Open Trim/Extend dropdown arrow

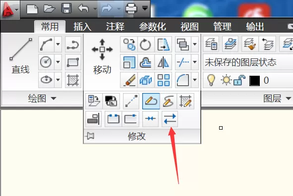coord(195,62)
